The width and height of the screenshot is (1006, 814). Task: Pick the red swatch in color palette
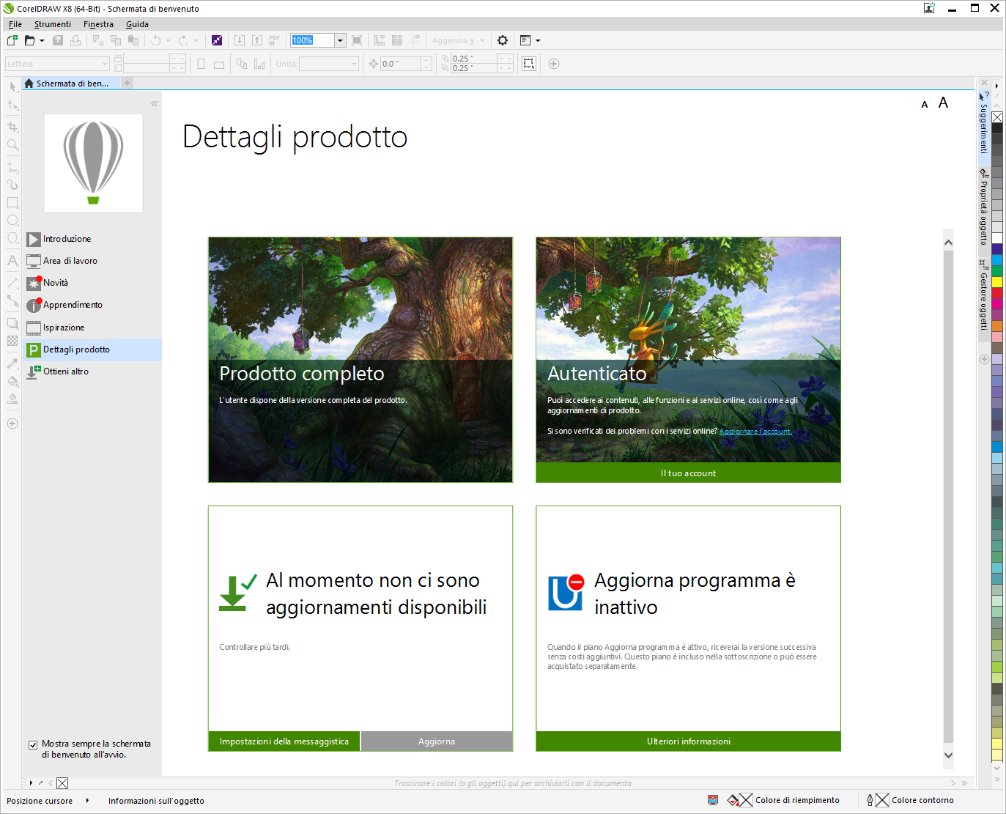click(996, 293)
